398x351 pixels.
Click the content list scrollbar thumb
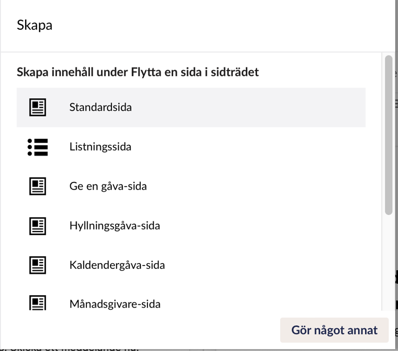pyautogui.click(x=388, y=135)
